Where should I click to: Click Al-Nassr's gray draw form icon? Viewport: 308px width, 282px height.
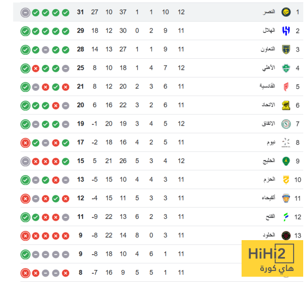25,12
